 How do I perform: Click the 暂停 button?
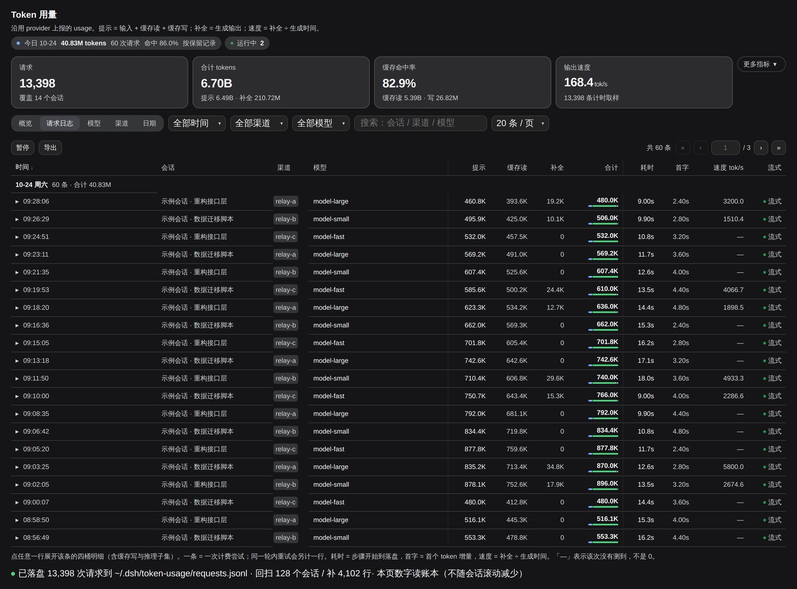coord(23,148)
